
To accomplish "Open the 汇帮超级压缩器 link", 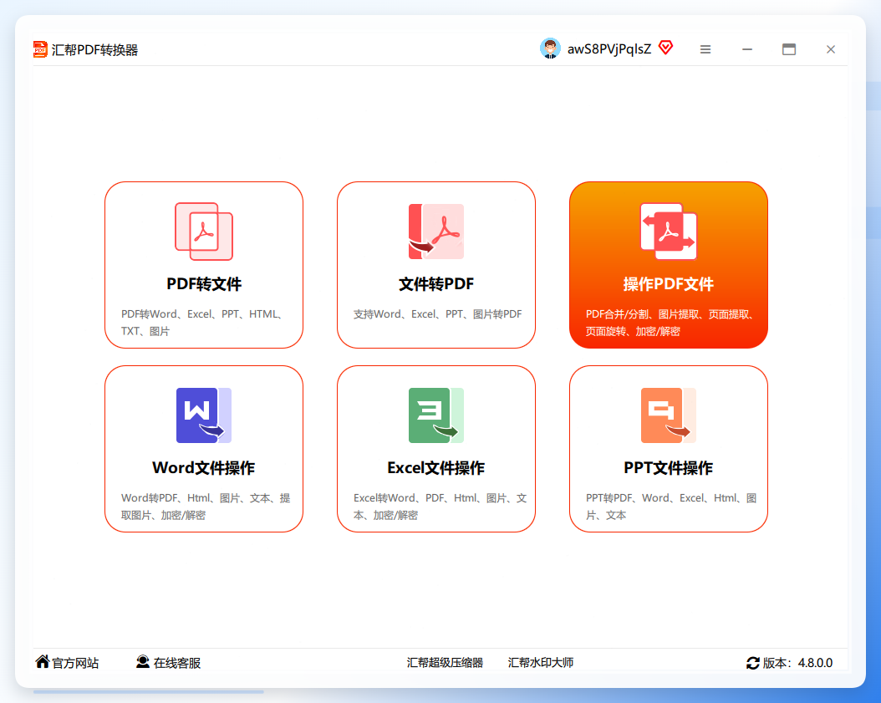I will point(445,663).
